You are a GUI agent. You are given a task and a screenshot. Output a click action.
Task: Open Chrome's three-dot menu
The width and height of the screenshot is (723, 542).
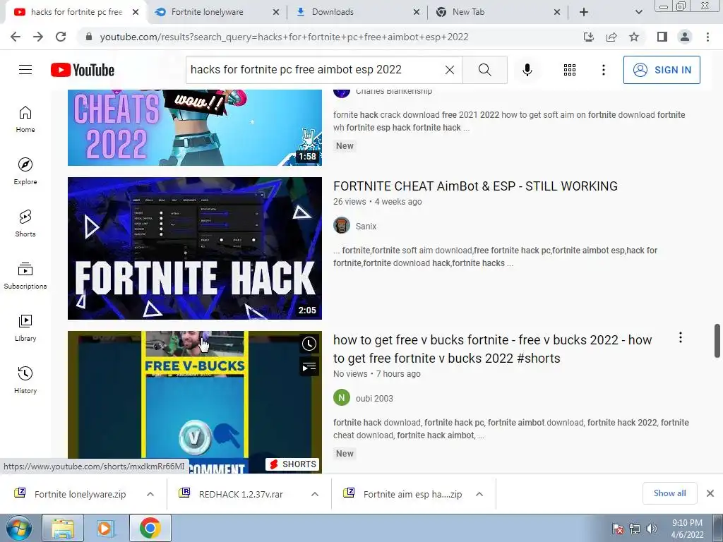(707, 37)
